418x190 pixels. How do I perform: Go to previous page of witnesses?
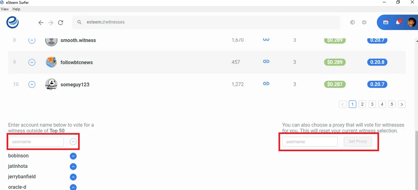pos(342,104)
